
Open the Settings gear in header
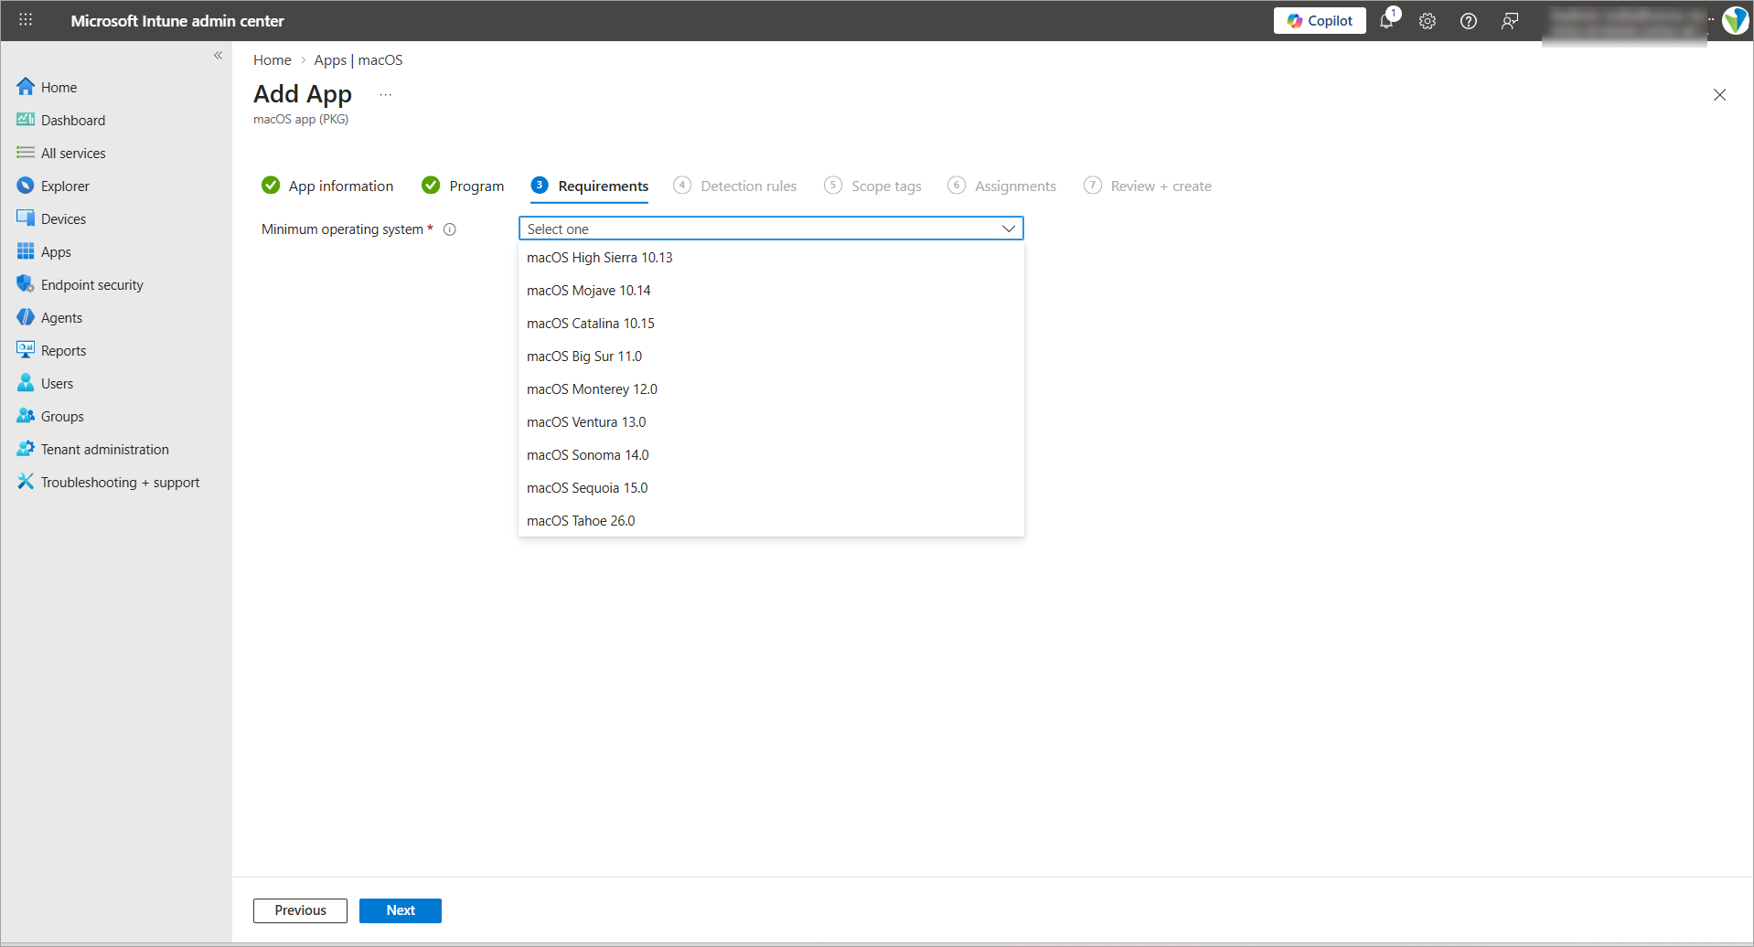click(x=1428, y=21)
